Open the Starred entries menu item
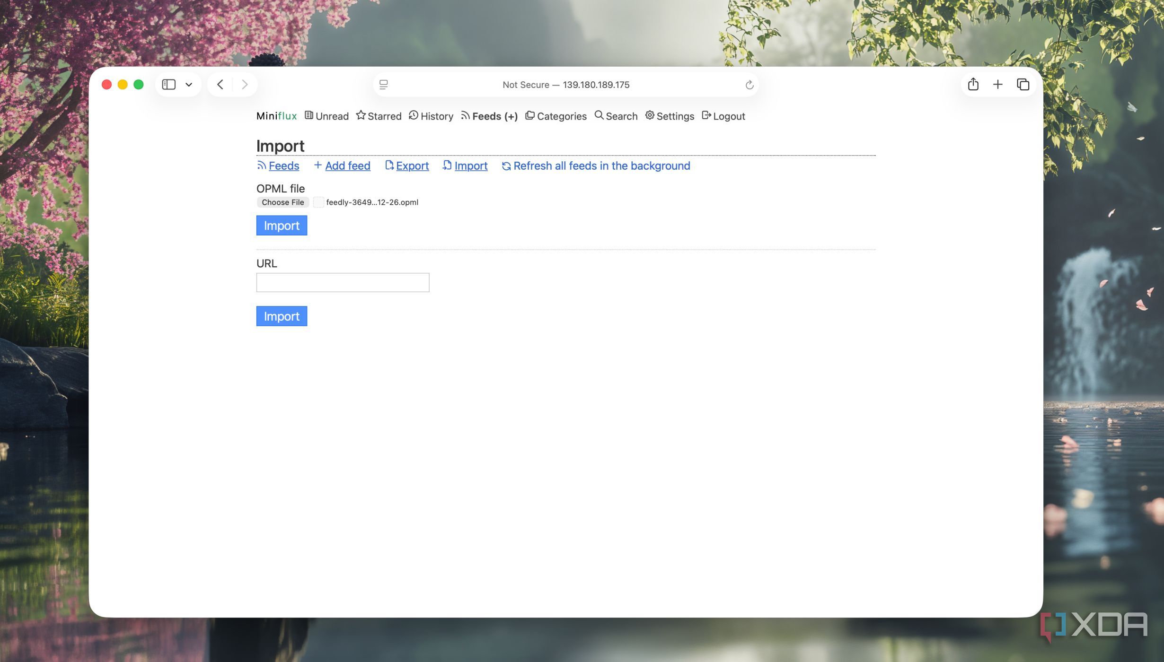1164x662 pixels. [x=379, y=116]
